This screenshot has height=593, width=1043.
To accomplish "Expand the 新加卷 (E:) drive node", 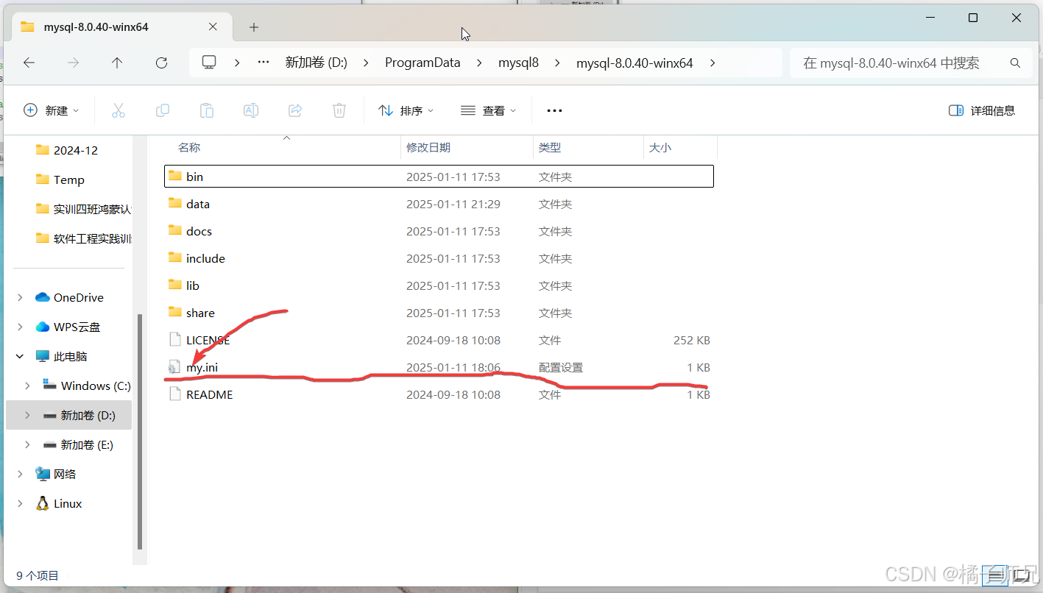I will point(28,444).
